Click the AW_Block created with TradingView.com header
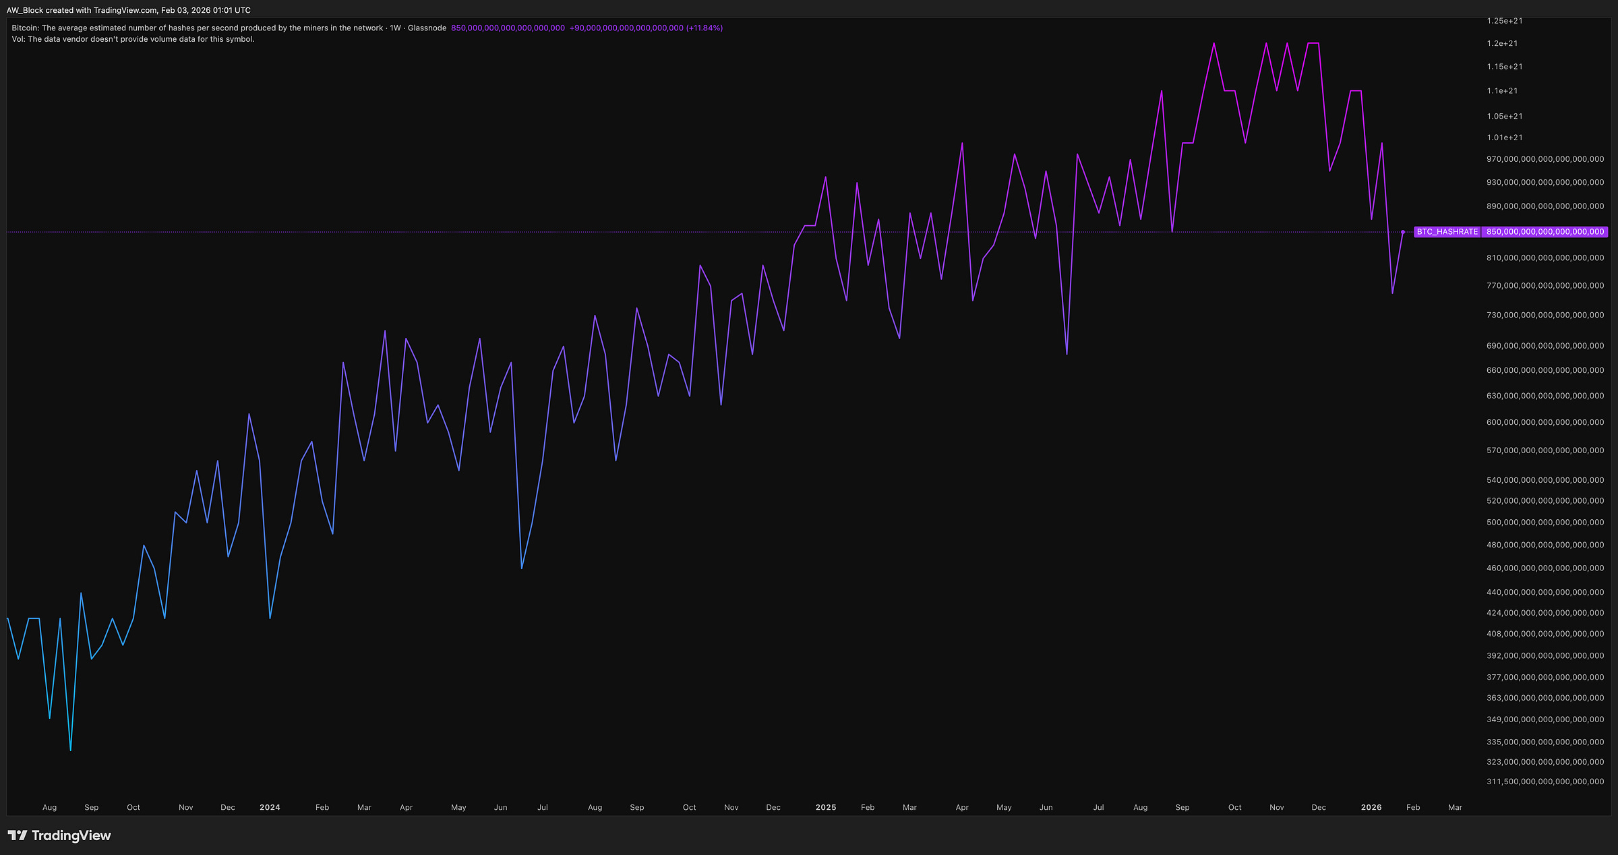The height and width of the screenshot is (855, 1618). pyautogui.click(x=128, y=10)
